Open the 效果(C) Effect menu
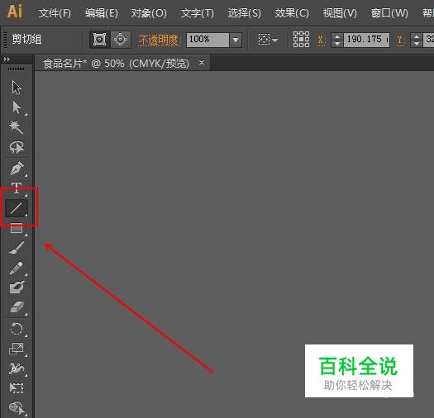The height and width of the screenshot is (418, 434). point(292,13)
